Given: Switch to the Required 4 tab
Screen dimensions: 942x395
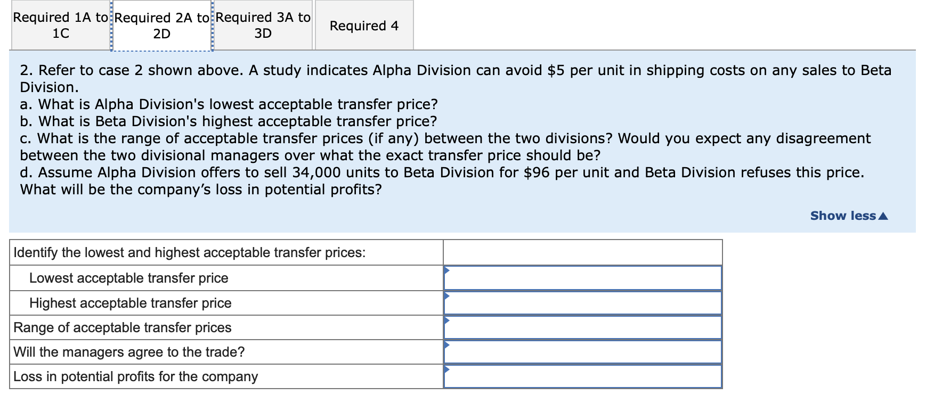Looking at the screenshot, I should point(363,25).
